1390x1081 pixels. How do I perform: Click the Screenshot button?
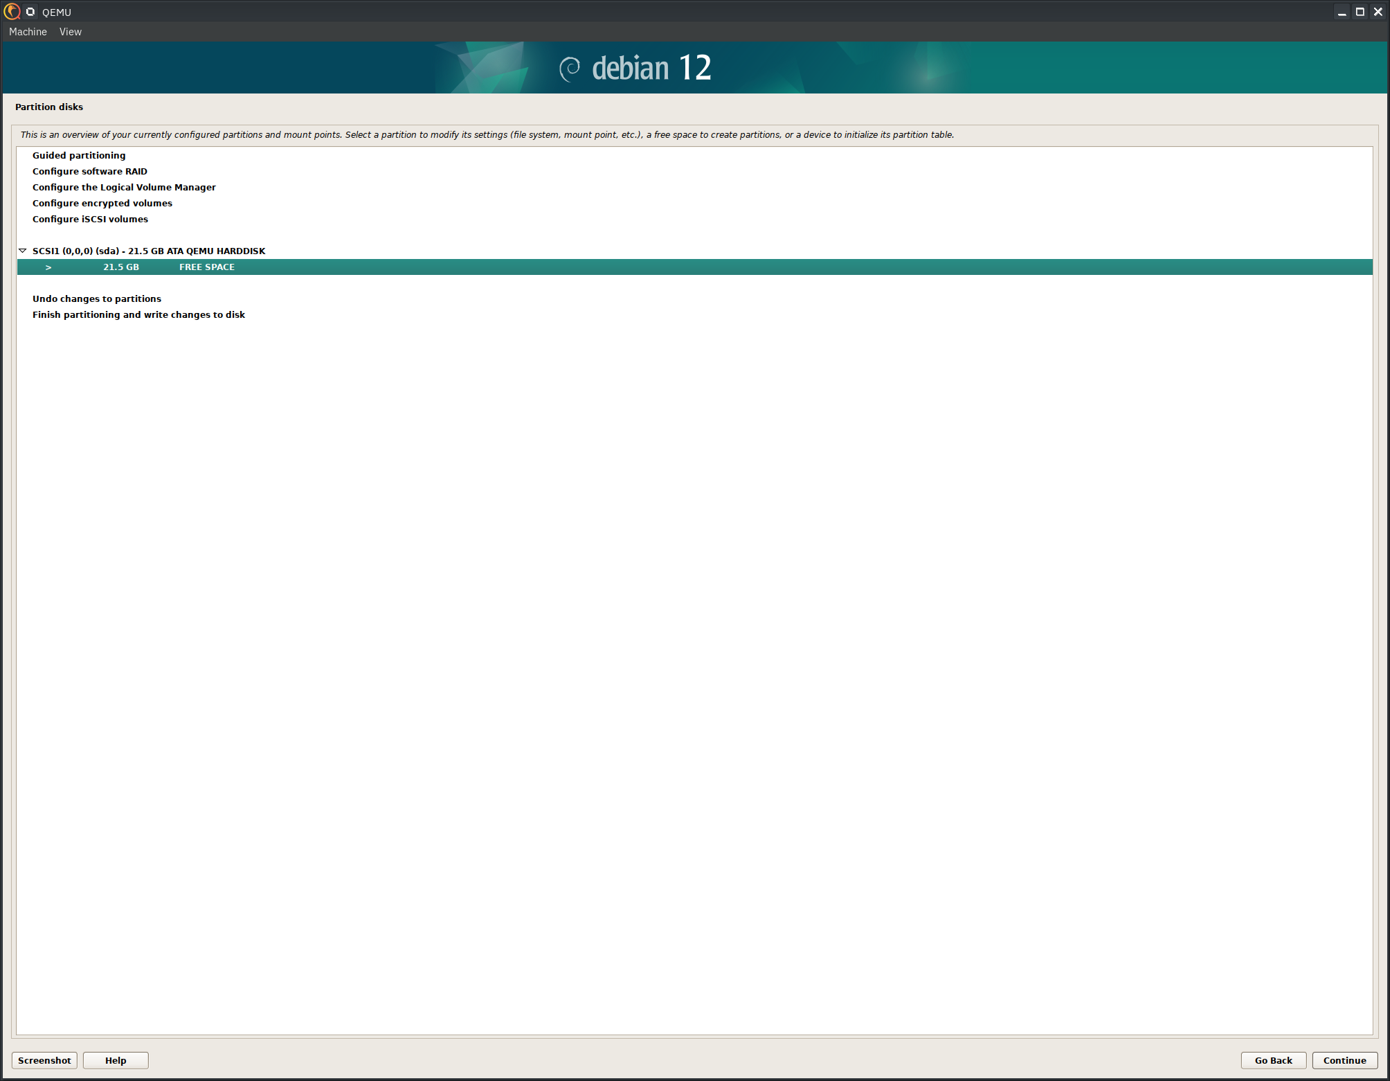tap(44, 1060)
